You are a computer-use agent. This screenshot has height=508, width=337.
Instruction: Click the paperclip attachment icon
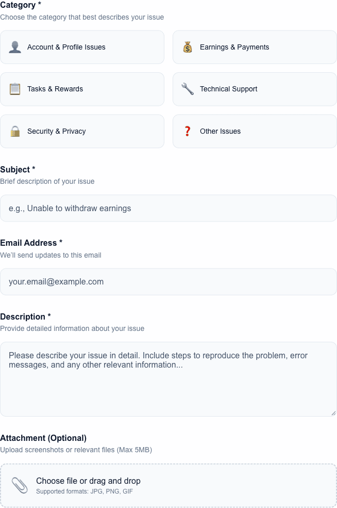click(x=20, y=485)
